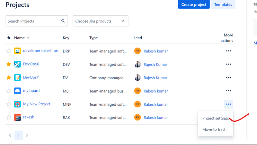This screenshot has width=257, height=145.
Task: Open more actions for developer rakesh project
Action: 228,51
